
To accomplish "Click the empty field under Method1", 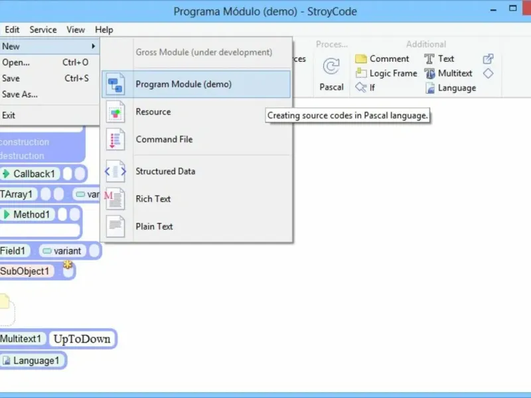I will pyautogui.click(x=39, y=230).
